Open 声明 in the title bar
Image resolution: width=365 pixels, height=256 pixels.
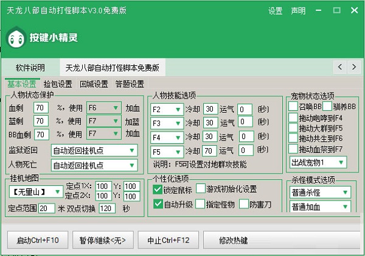[298, 11]
